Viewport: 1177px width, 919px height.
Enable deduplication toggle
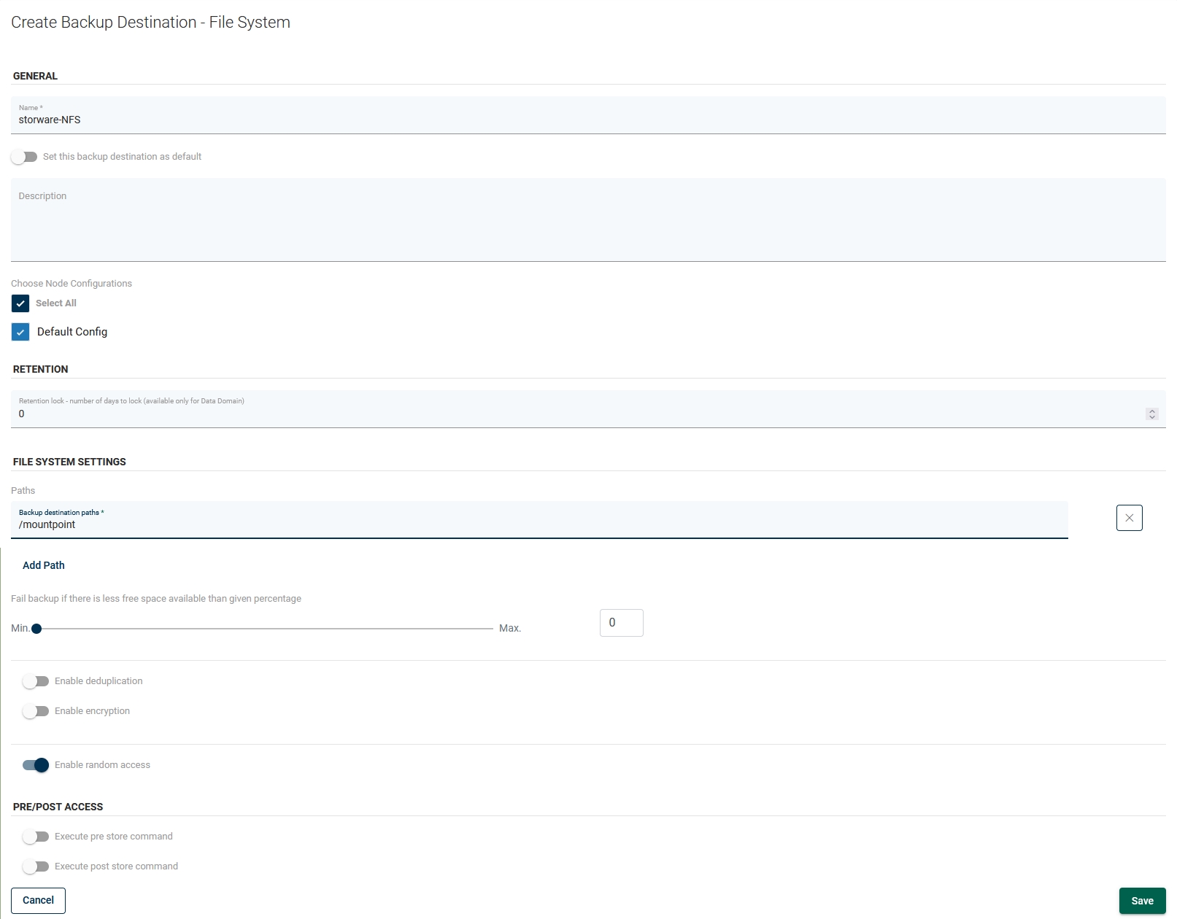36,681
